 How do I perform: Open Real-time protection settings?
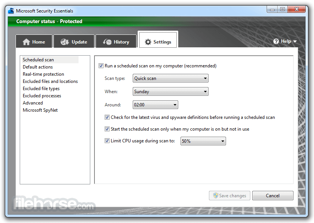(43, 74)
